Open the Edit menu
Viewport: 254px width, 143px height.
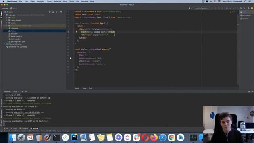point(26,2)
